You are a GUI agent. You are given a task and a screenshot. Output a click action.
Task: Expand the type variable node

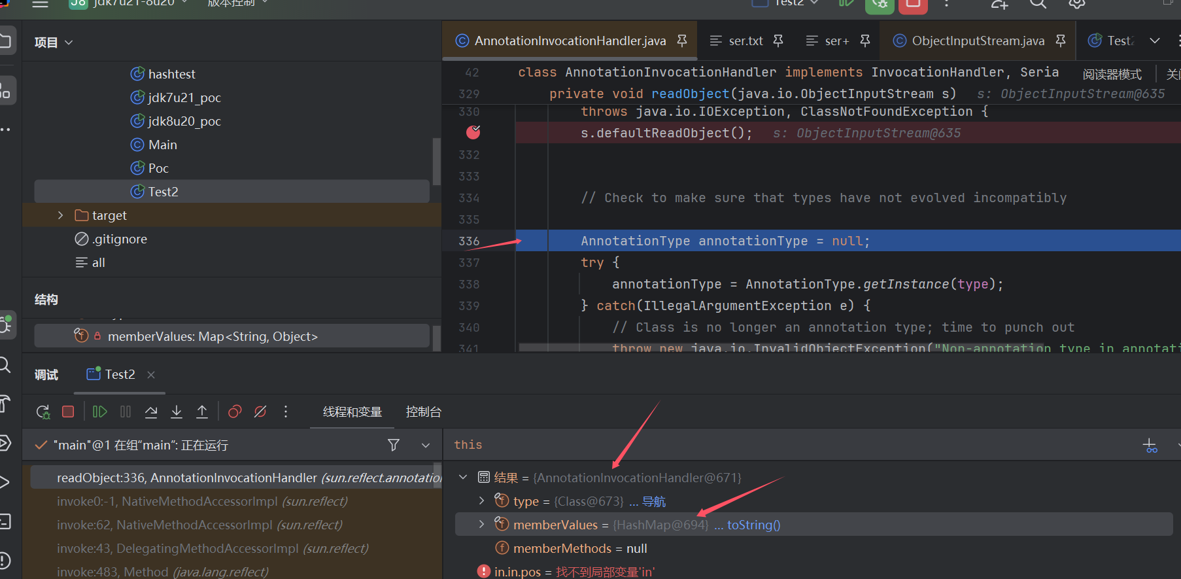pyautogui.click(x=482, y=501)
